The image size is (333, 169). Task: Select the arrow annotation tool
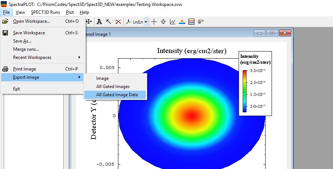(x=109, y=22)
